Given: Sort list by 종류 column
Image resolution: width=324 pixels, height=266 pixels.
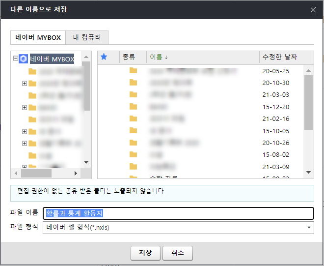Looking at the screenshot, I should 129,57.
